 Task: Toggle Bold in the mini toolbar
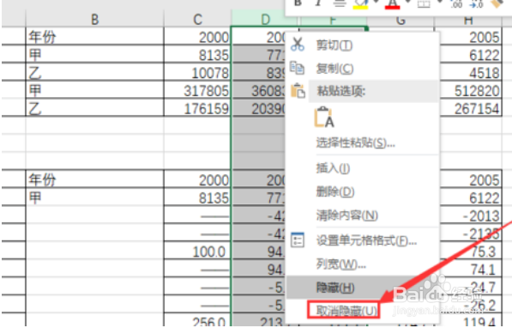coord(298,3)
